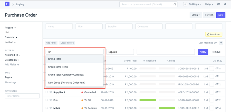The width and height of the screenshot is (231, 112).
Task: Click the green received progress bar for Eric
Action: tap(148, 100)
